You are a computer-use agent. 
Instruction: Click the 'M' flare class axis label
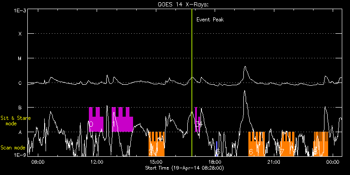[20, 58]
